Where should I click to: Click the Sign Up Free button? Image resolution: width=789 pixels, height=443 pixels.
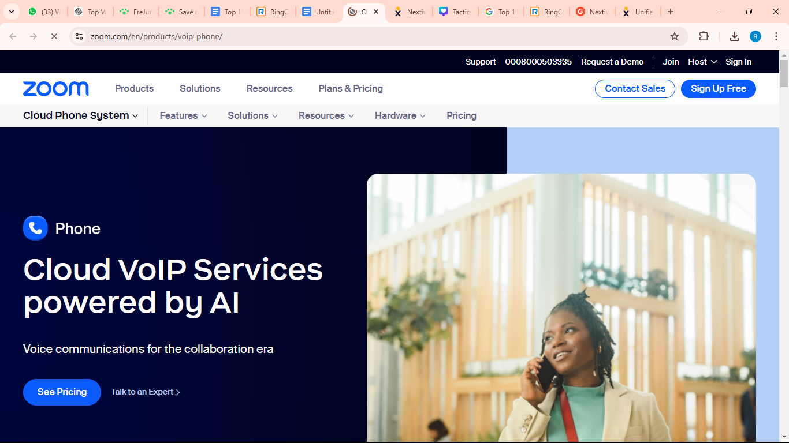[x=718, y=89]
